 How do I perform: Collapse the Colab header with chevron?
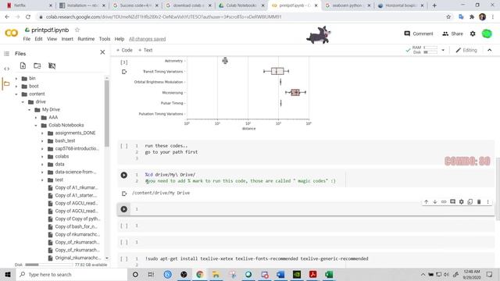490,50
